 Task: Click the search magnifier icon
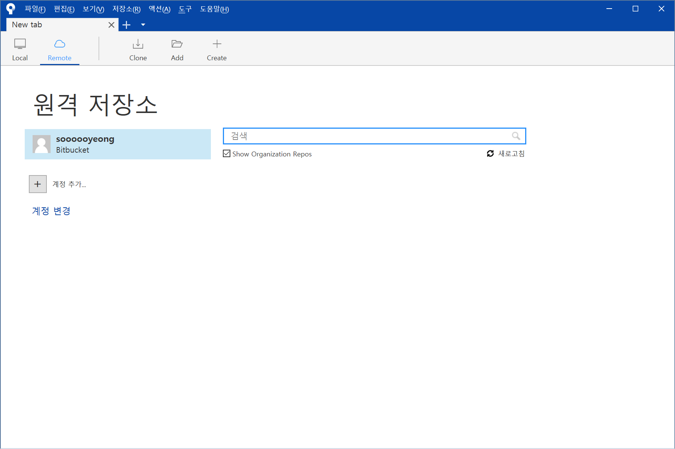pos(516,136)
